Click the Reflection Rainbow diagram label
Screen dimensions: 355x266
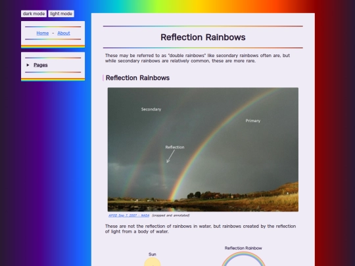243,248
